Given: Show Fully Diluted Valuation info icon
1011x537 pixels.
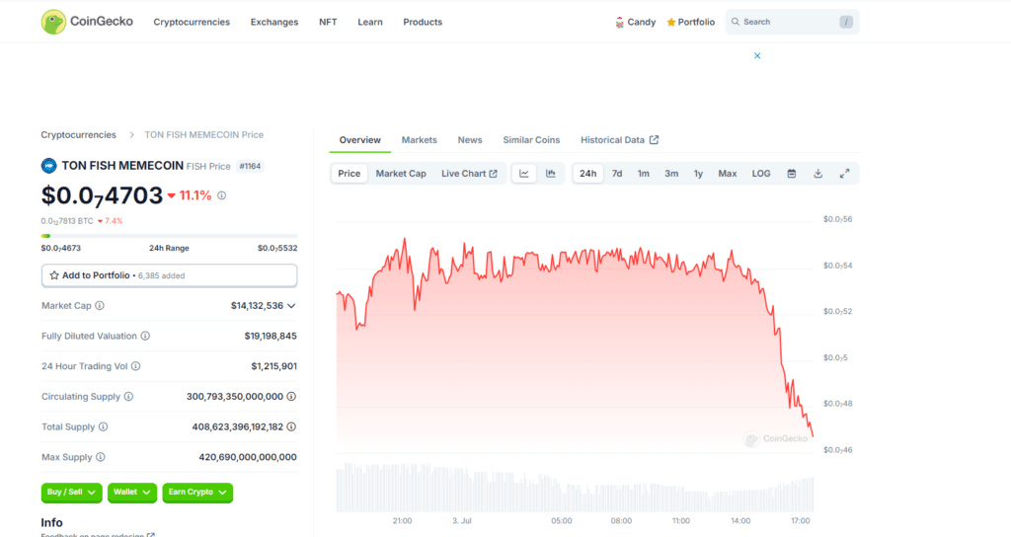Looking at the screenshot, I should (145, 336).
